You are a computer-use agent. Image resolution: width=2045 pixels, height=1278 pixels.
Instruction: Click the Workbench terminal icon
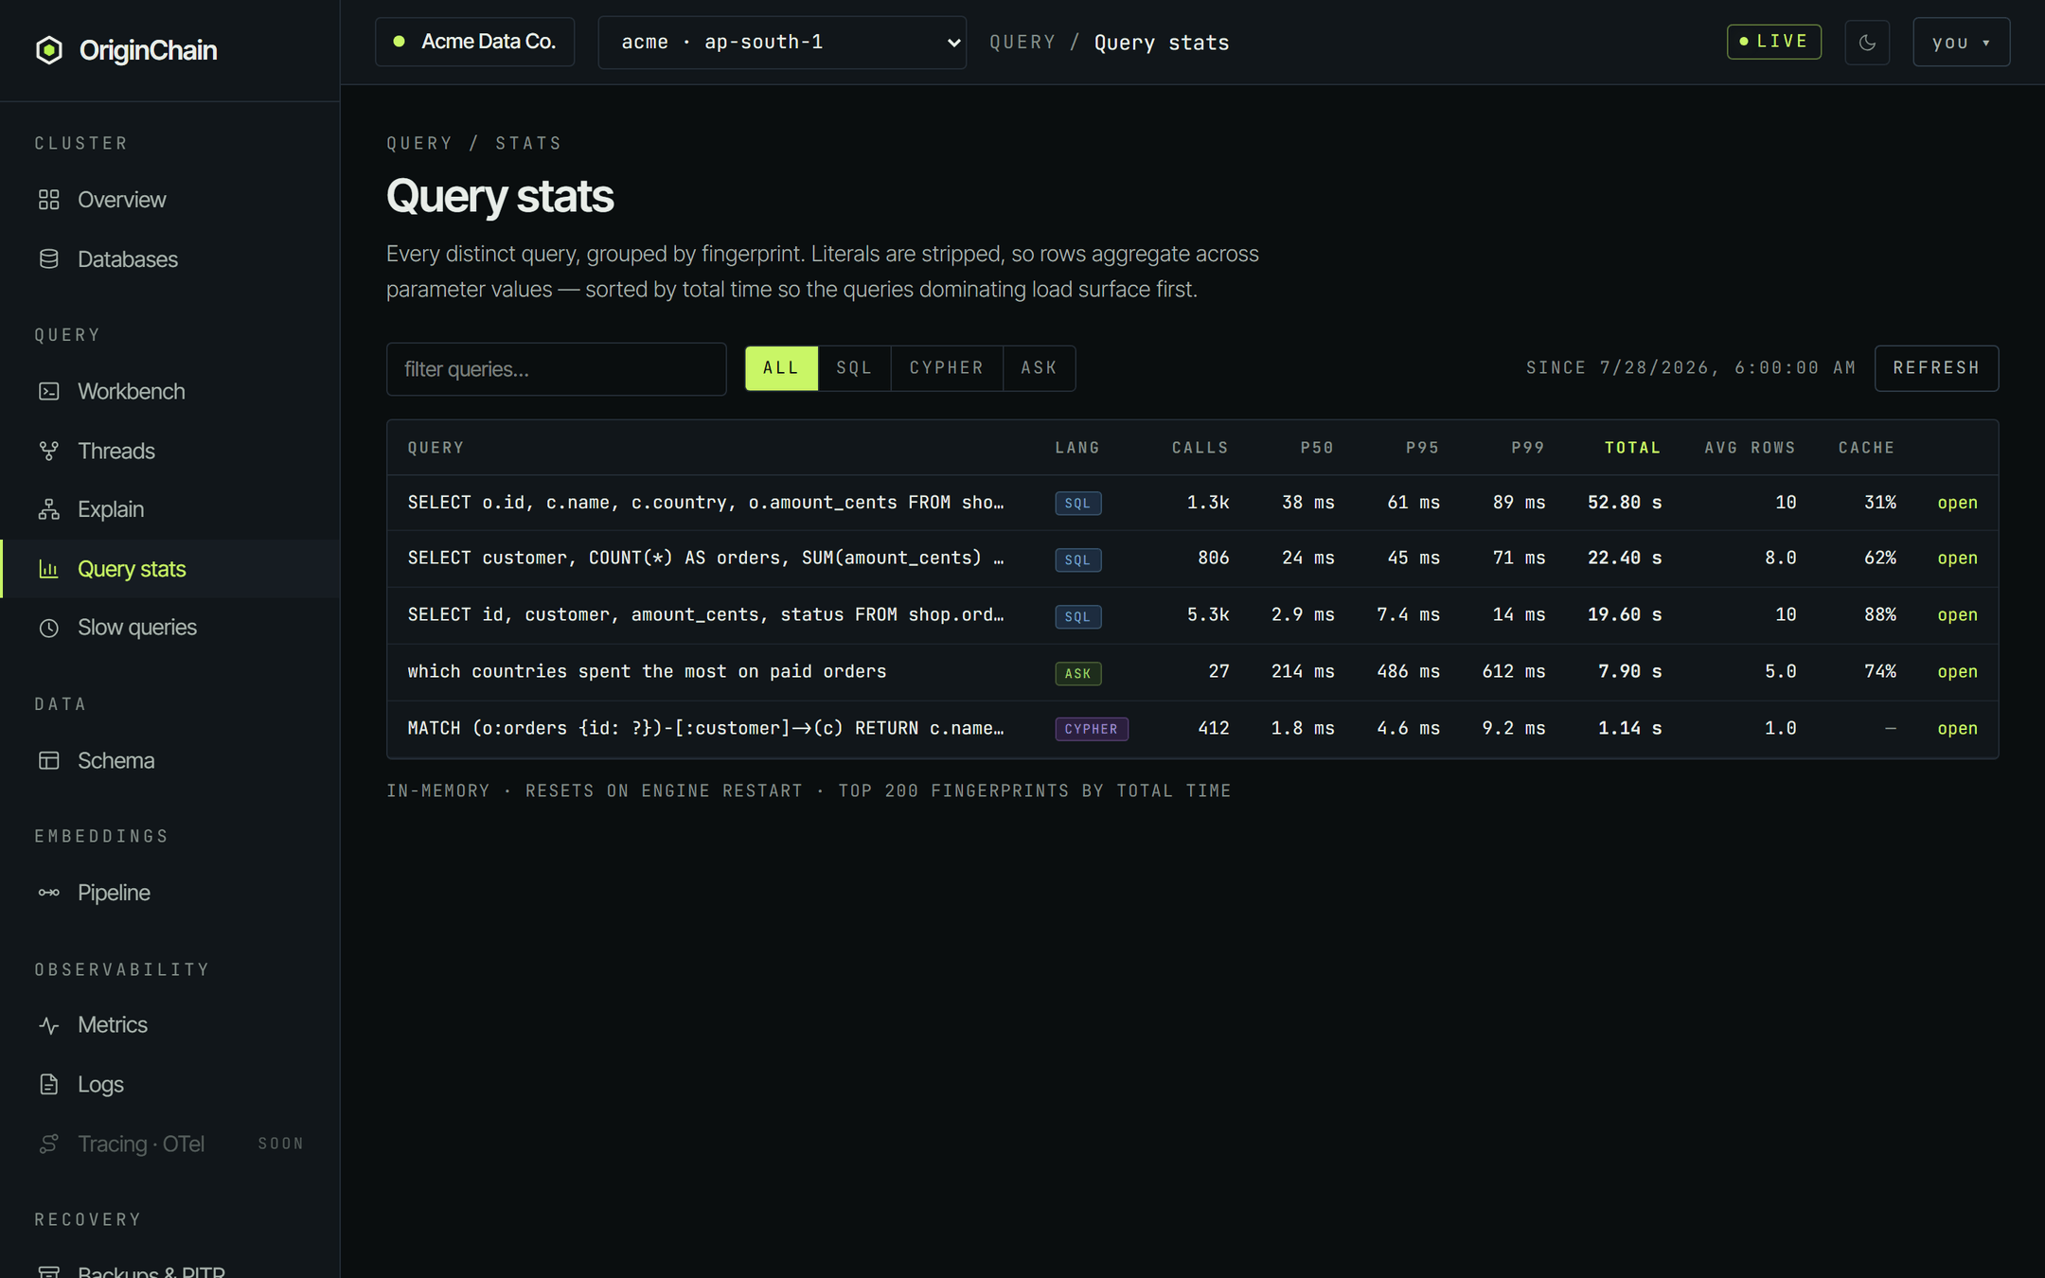[x=49, y=392]
